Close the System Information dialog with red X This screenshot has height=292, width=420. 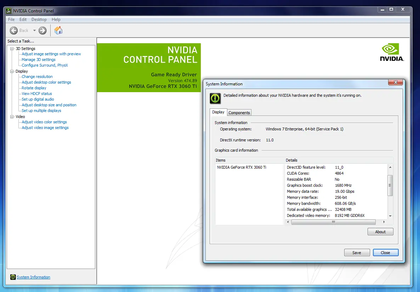pyautogui.click(x=396, y=82)
